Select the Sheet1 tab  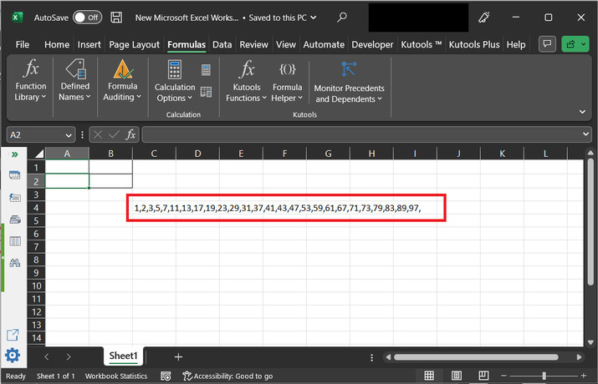click(x=123, y=356)
